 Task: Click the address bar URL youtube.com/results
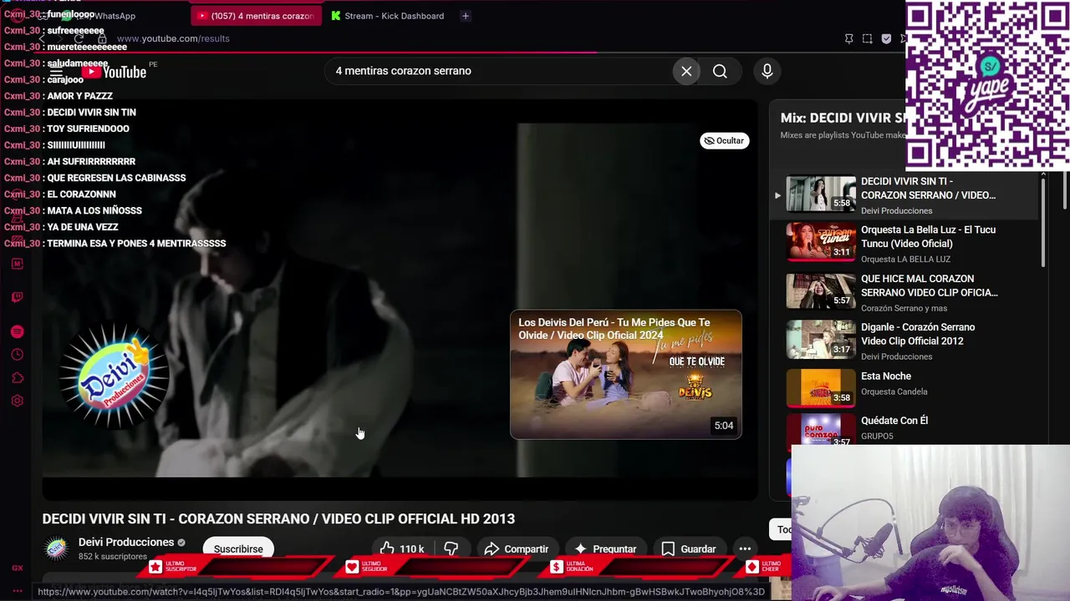click(173, 38)
